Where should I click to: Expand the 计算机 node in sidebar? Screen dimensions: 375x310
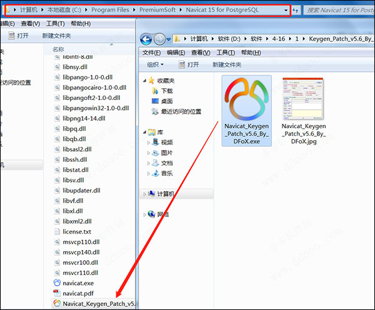pyautogui.click(x=145, y=194)
